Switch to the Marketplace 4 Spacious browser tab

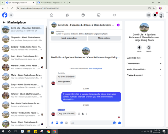tap(51, 3)
